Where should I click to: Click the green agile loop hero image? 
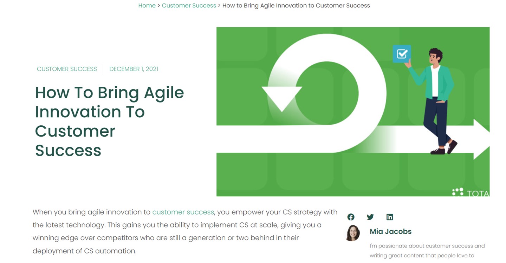[x=353, y=112]
